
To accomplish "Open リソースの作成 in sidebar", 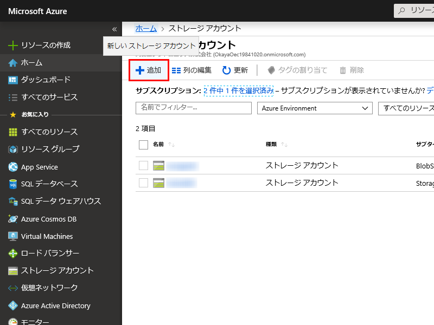I will (x=46, y=45).
